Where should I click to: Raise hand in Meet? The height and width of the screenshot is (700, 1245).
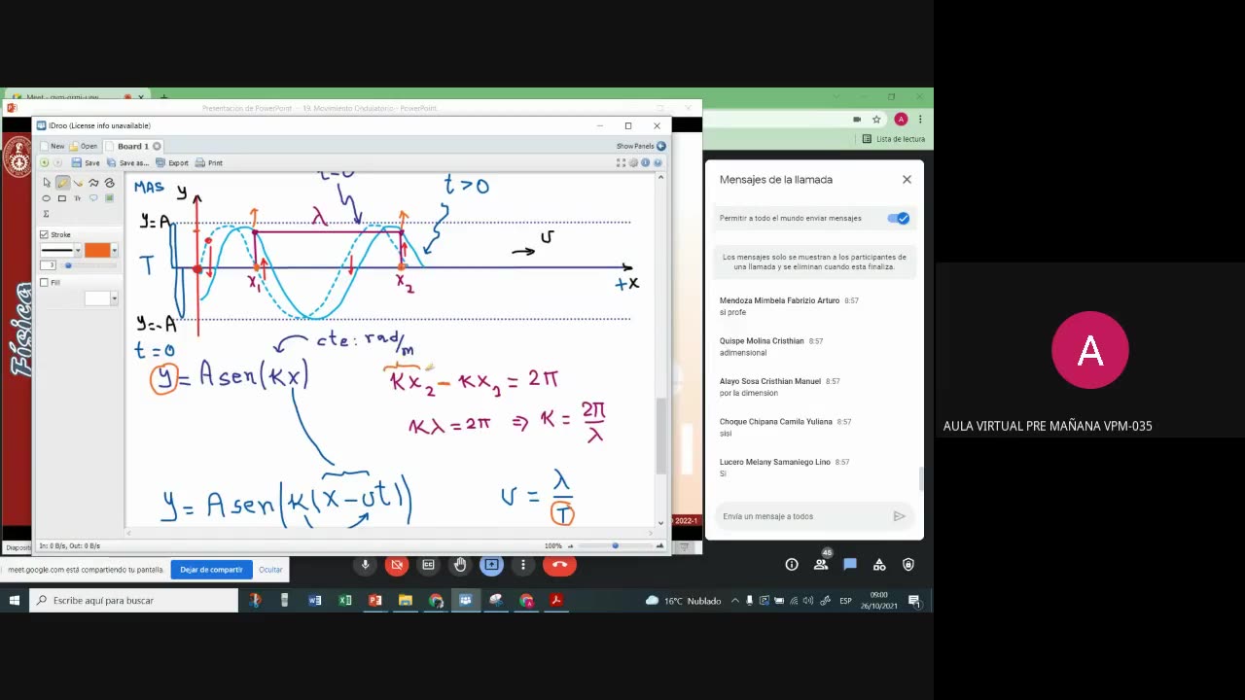(x=460, y=565)
